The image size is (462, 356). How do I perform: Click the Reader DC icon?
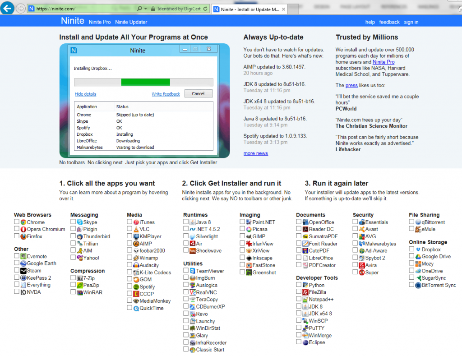(305, 229)
